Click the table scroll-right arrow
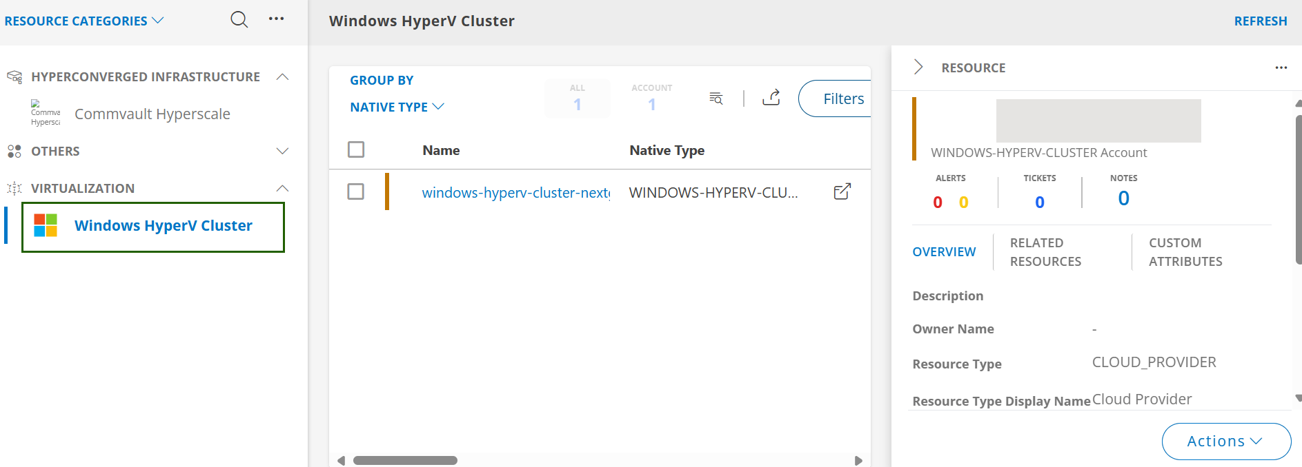Viewport: 1302px width, 467px height. [x=858, y=460]
